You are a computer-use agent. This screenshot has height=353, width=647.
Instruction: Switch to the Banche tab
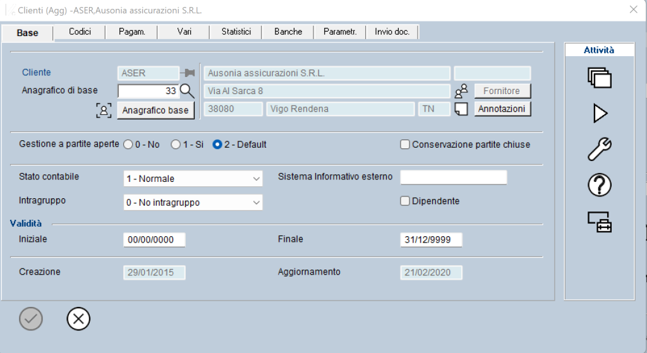pyautogui.click(x=288, y=32)
